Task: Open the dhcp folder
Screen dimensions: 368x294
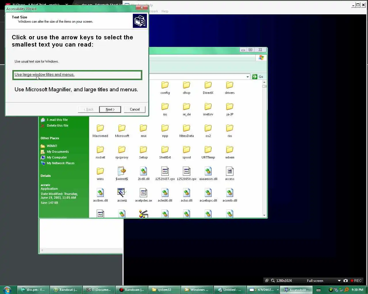Action: (x=187, y=88)
